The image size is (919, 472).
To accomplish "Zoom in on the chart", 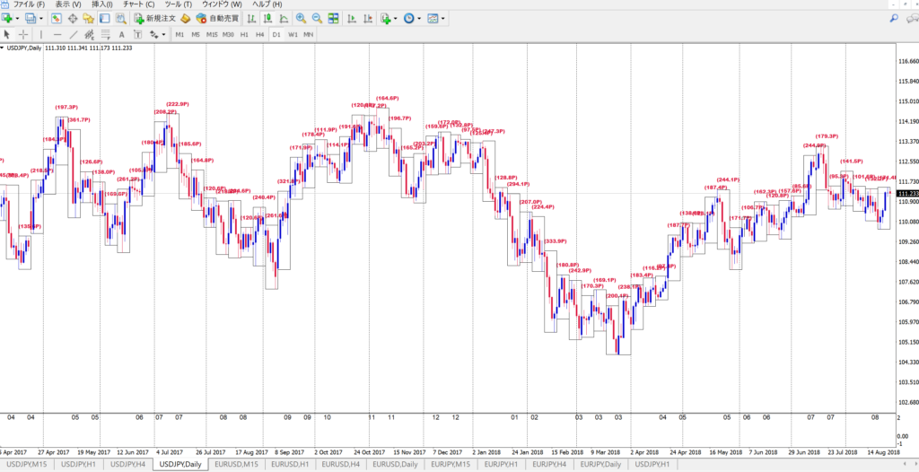I will (x=301, y=18).
